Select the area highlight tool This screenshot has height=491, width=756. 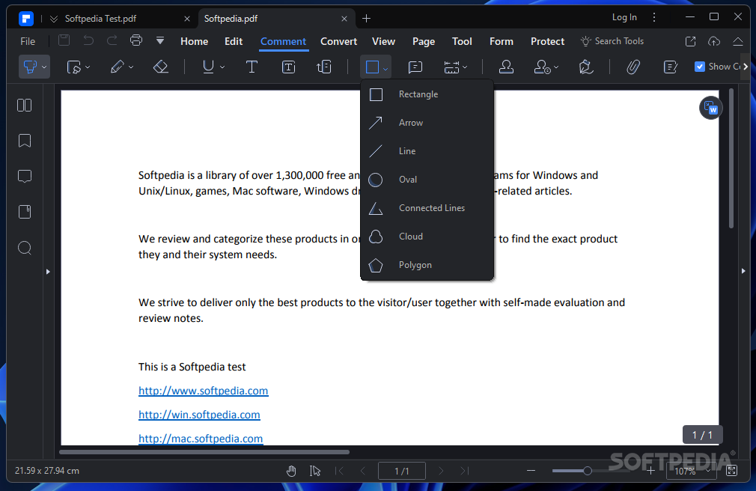[x=74, y=67]
